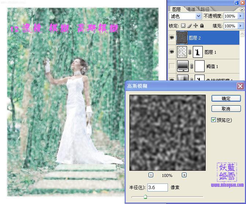The image size is (246, 204).
Task: Click 不透明度 100% value field
Action: click(231, 16)
